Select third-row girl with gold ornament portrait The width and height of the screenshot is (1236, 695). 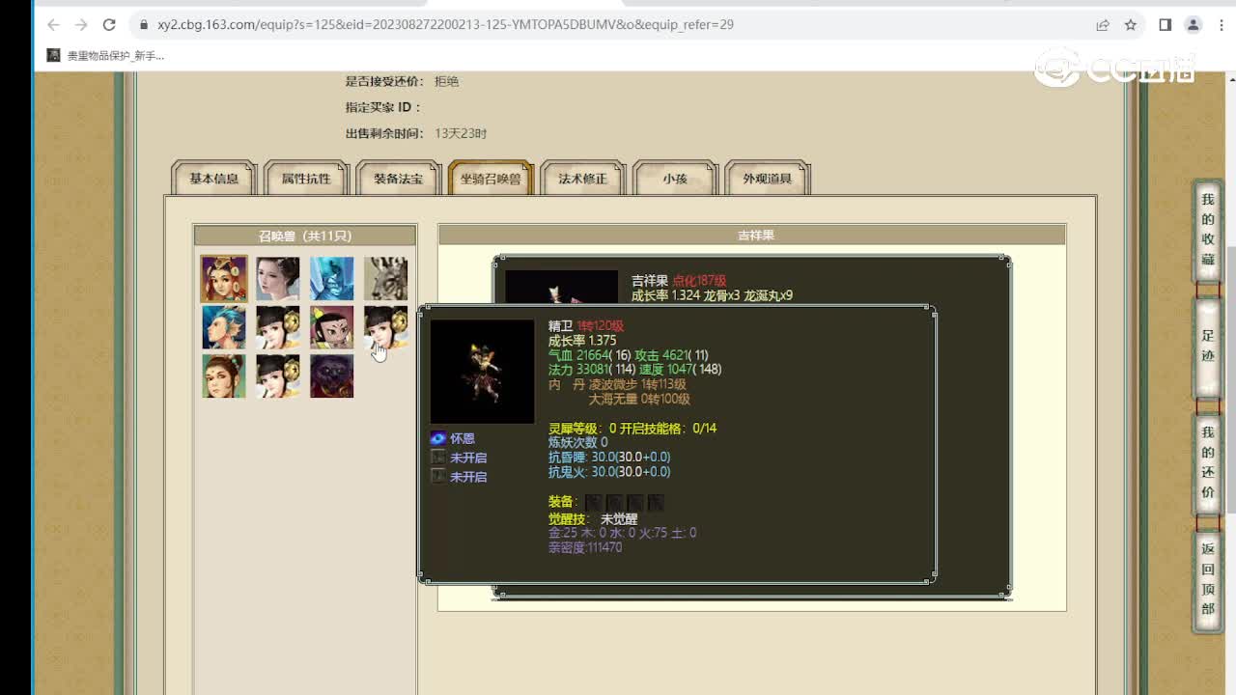pos(278,375)
